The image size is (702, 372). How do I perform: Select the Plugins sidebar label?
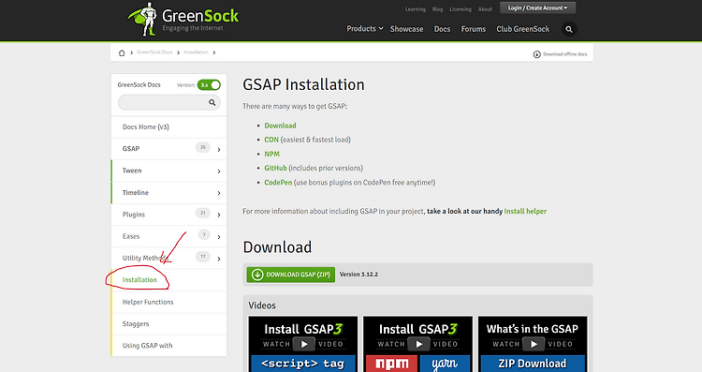point(134,215)
